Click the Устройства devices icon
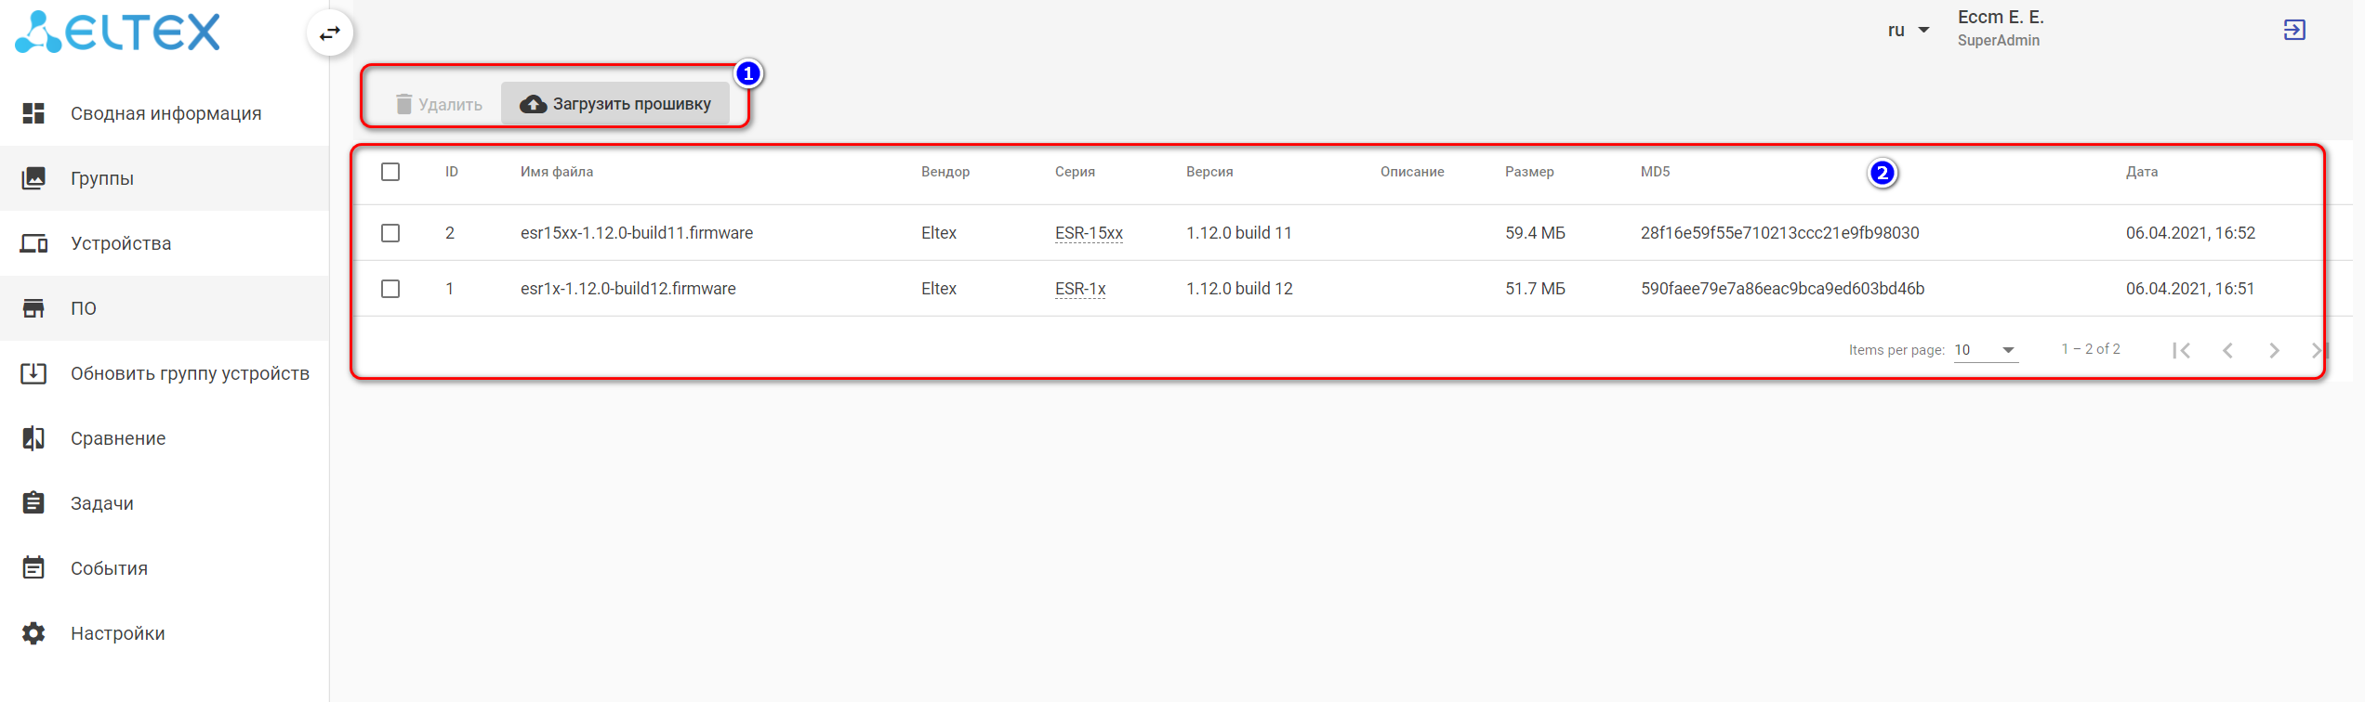Screen dimensions: 2365x702 coord(33,243)
